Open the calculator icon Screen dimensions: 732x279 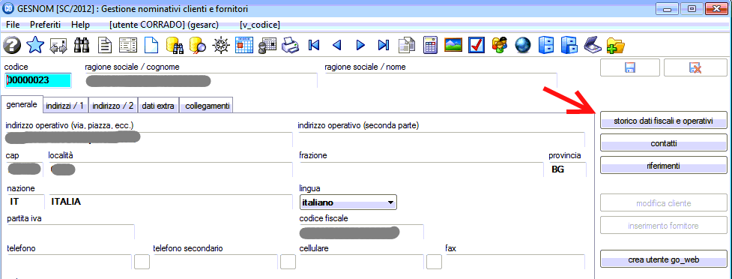click(430, 45)
